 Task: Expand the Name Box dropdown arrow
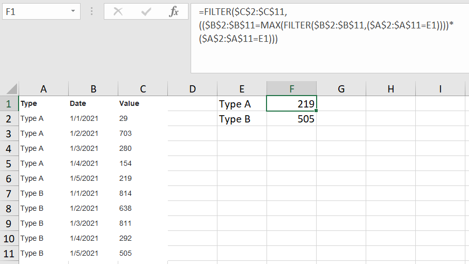(x=73, y=11)
